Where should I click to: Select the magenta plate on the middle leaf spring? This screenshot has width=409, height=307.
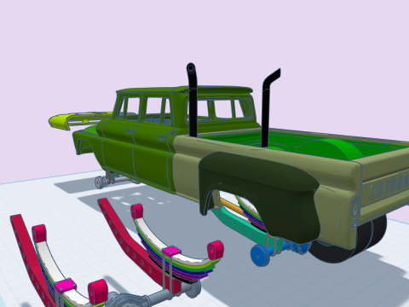tap(171, 251)
